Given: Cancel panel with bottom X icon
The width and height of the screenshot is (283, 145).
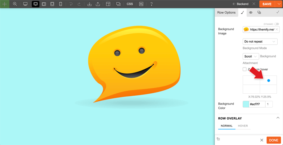Looking at the screenshot, I should pos(262,140).
